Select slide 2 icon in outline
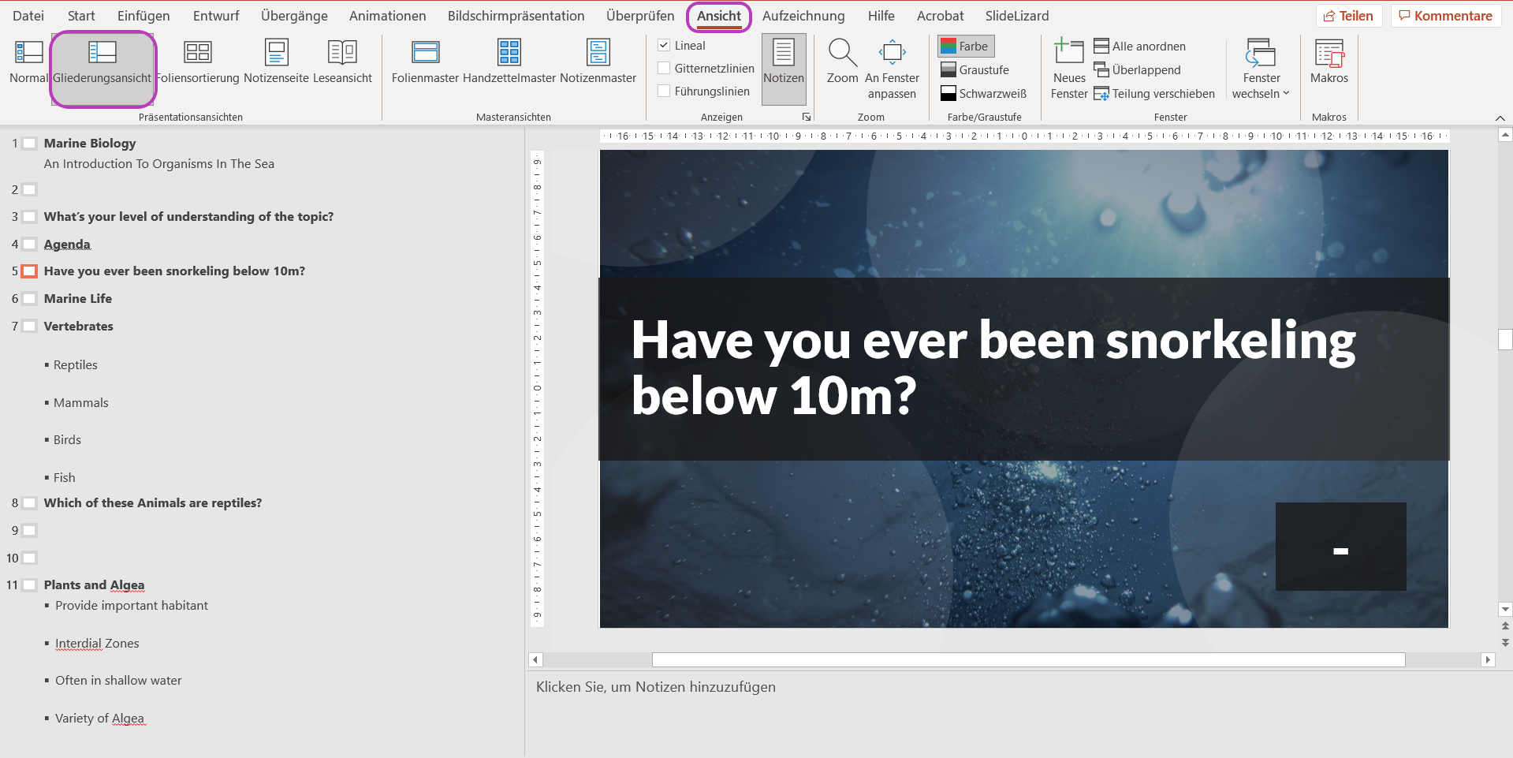The image size is (1513, 758). coord(29,189)
